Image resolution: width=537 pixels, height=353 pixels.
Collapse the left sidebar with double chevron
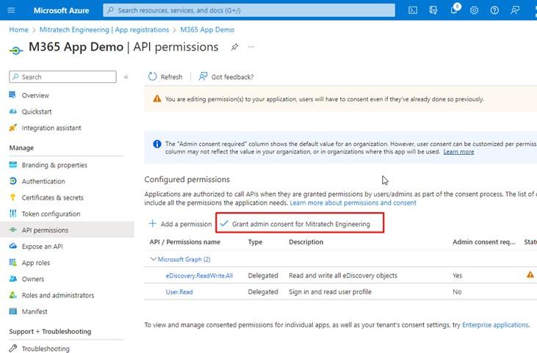tap(126, 77)
